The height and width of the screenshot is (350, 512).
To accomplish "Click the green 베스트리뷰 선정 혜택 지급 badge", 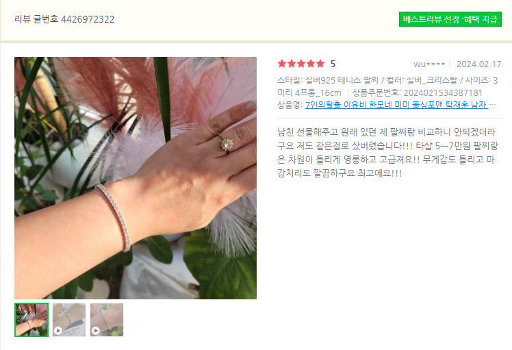I will (450, 19).
